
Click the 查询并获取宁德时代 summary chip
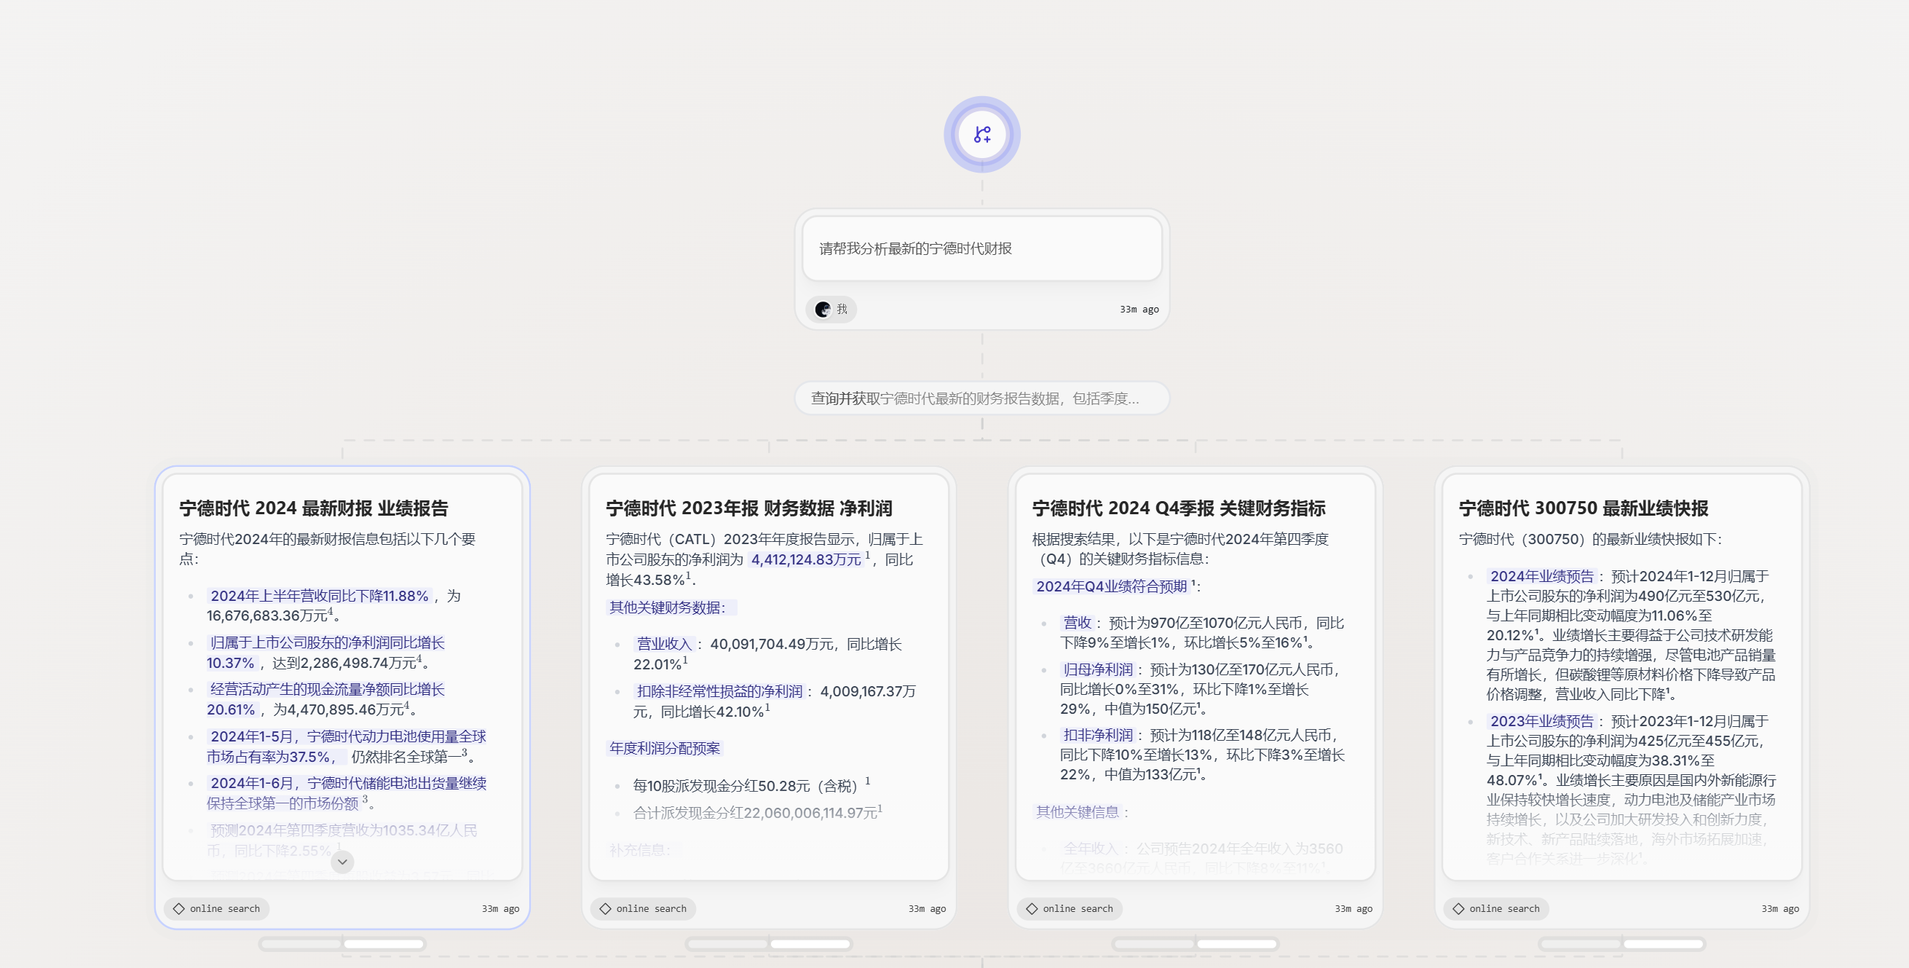pos(983,398)
